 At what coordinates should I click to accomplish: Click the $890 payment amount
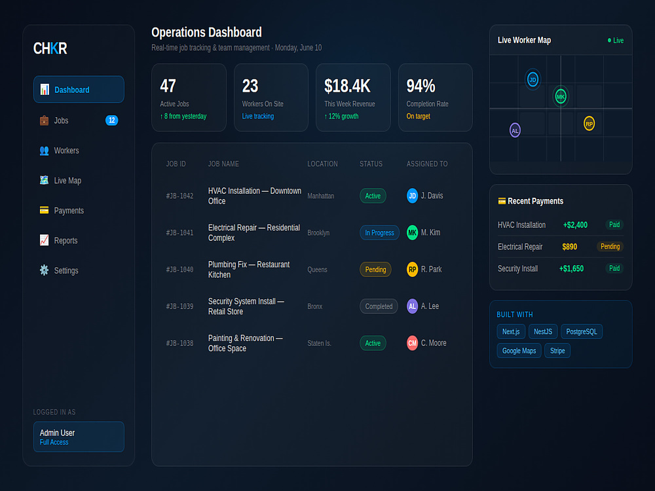click(569, 247)
